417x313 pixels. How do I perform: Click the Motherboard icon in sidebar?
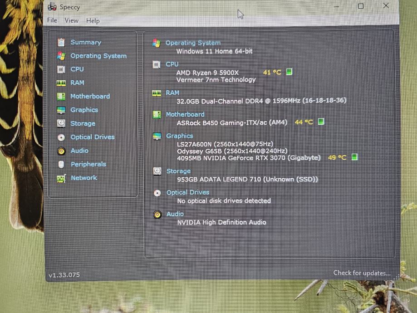click(x=61, y=96)
